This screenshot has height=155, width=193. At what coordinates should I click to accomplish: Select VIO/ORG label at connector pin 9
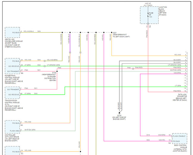(177, 73)
